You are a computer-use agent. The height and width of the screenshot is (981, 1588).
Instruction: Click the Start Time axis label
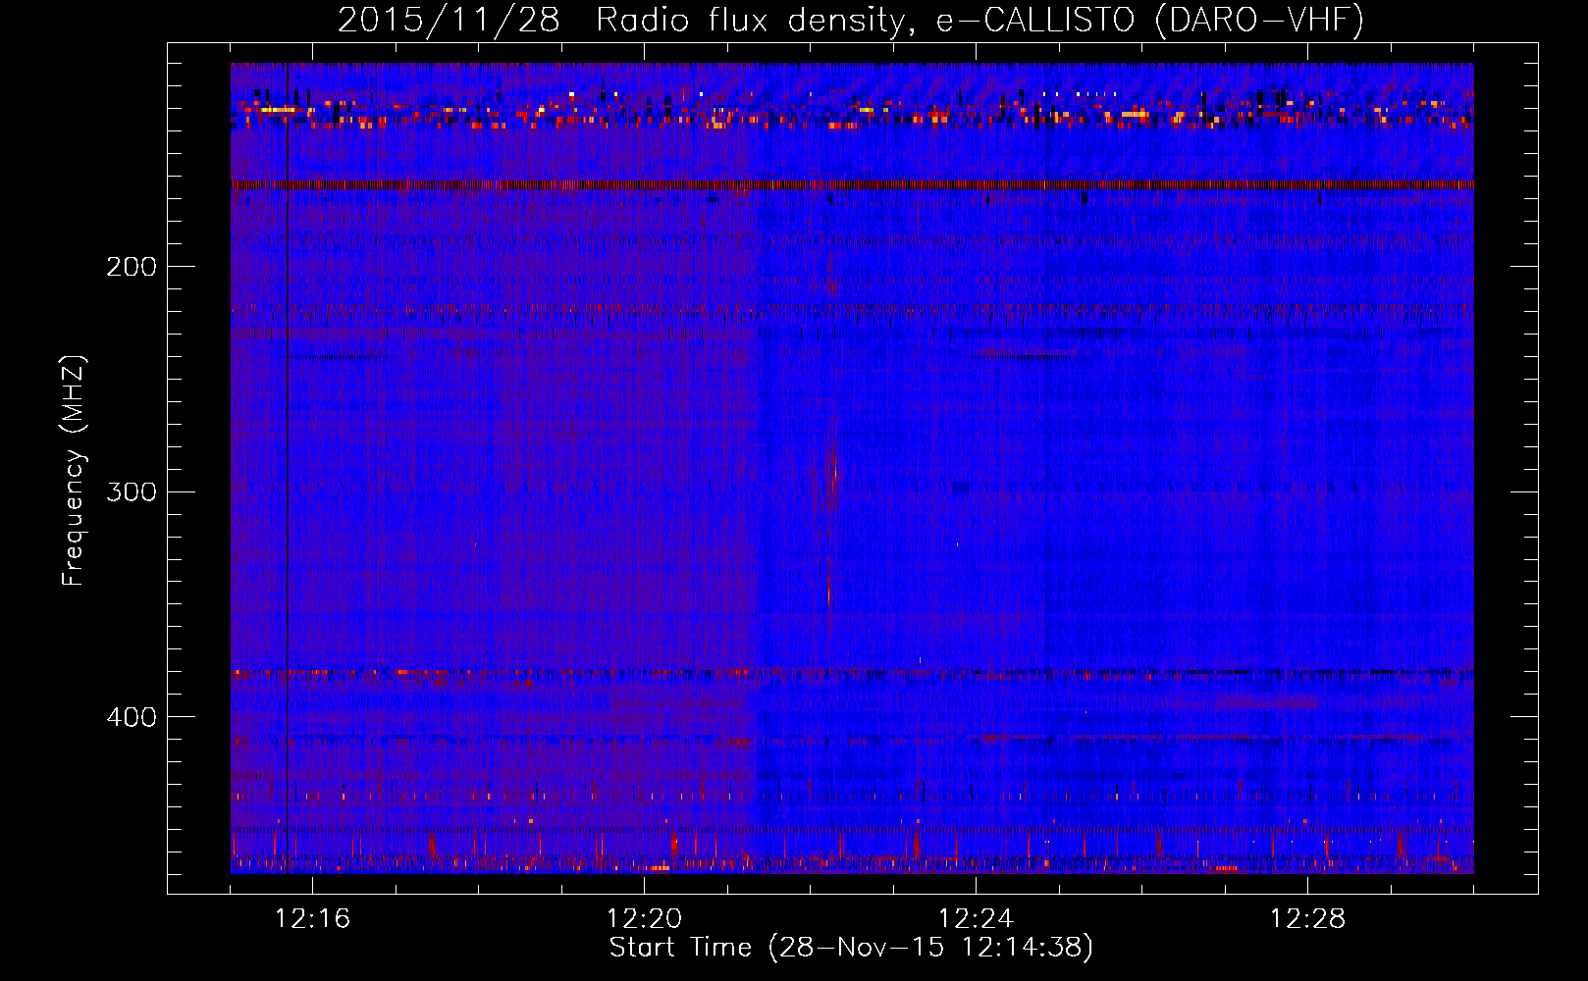click(x=850, y=948)
